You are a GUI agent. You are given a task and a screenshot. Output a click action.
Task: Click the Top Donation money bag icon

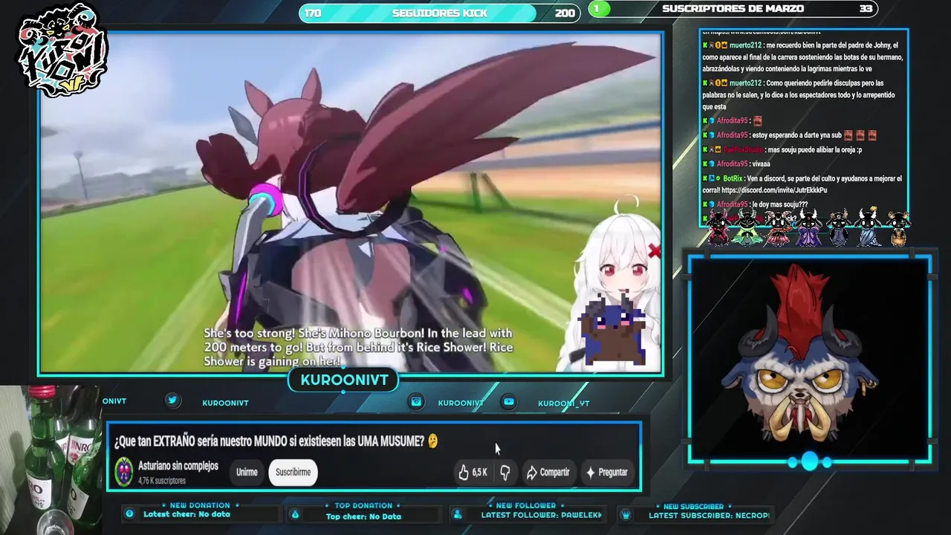[x=294, y=514]
